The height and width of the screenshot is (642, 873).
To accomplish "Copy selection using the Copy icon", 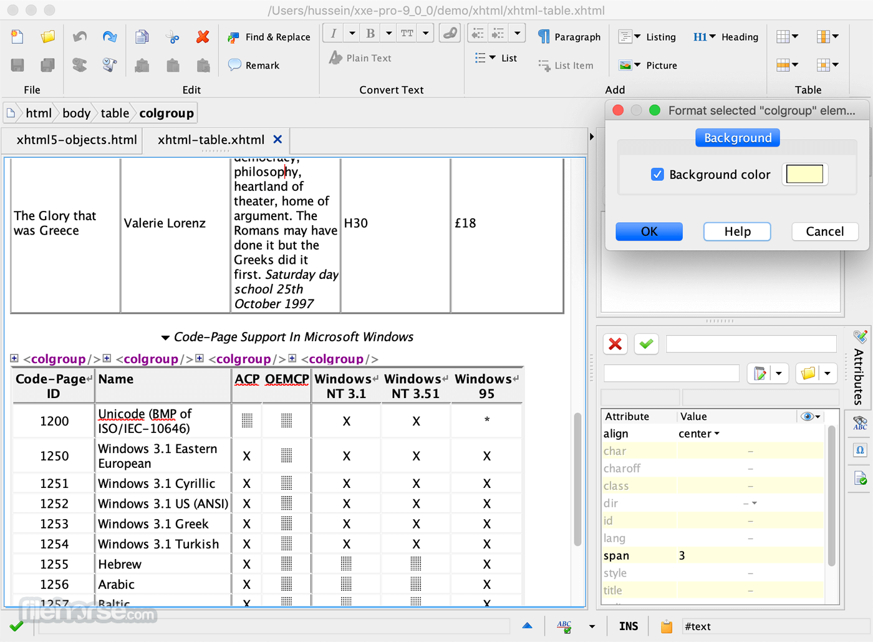I will [x=142, y=37].
